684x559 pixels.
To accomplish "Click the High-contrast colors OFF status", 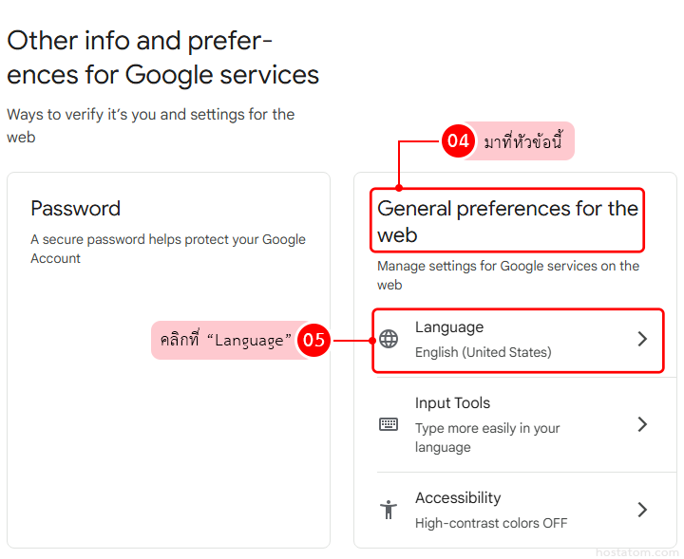I will [x=491, y=523].
